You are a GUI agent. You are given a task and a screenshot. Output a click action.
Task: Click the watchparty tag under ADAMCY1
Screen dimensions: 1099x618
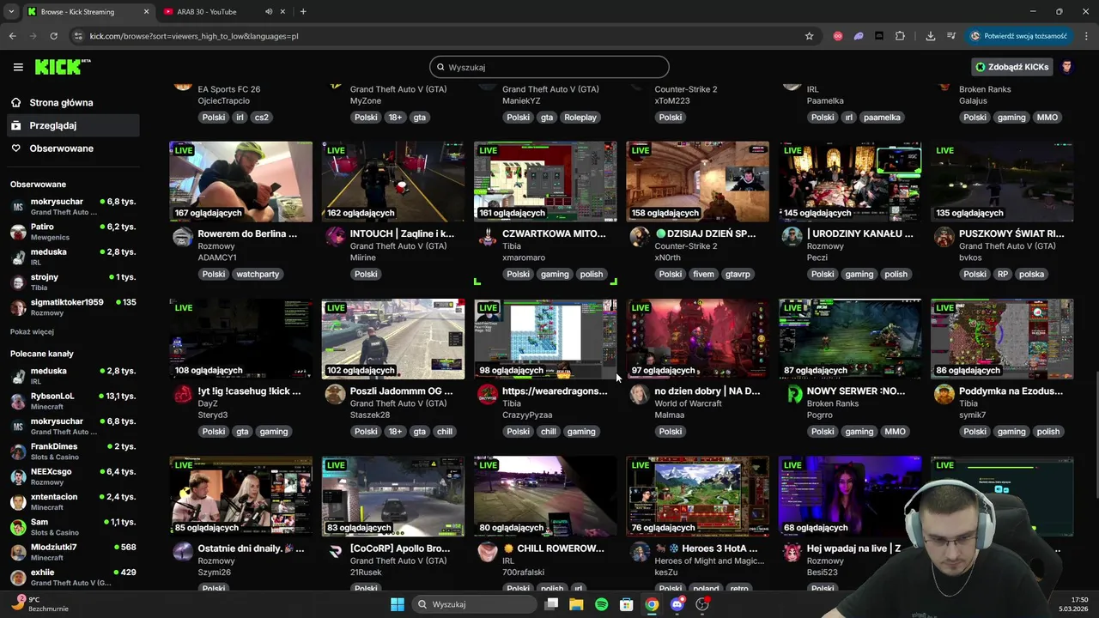(x=258, y=275)
